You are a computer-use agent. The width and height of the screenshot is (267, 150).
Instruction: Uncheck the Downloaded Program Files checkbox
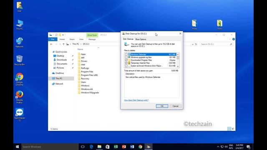coord(126,60)
